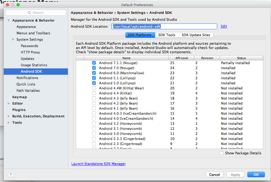Check Android 3.1 (Honeycomb) checkbox
The image size is (271, 182).
[x=94, y=129]
